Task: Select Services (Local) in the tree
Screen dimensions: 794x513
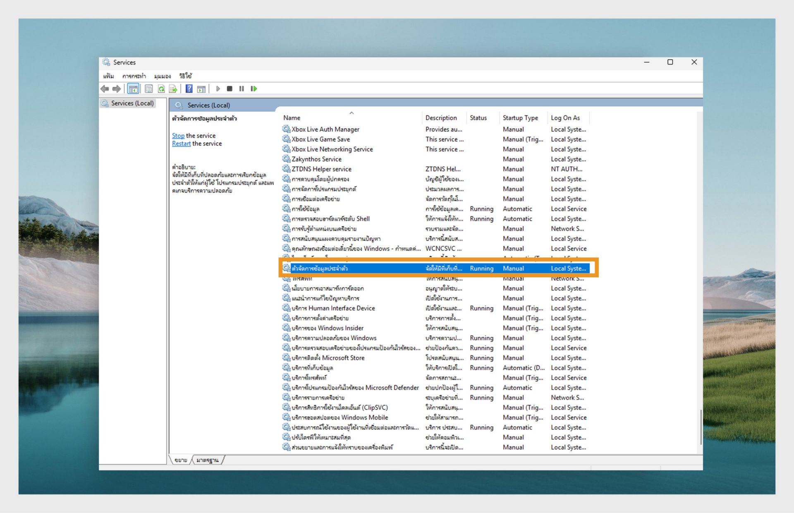Action: pos(132,103)
